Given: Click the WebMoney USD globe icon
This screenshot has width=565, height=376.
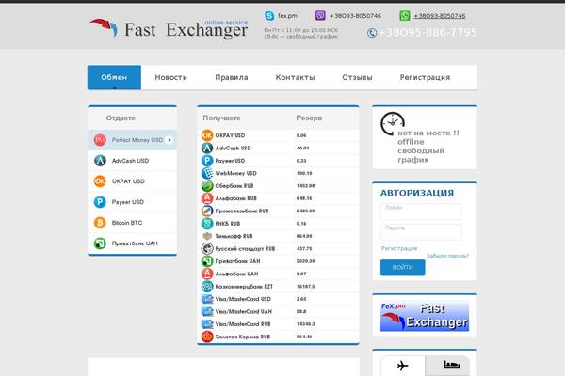Looking at the screenshot, I should point(207,173).
